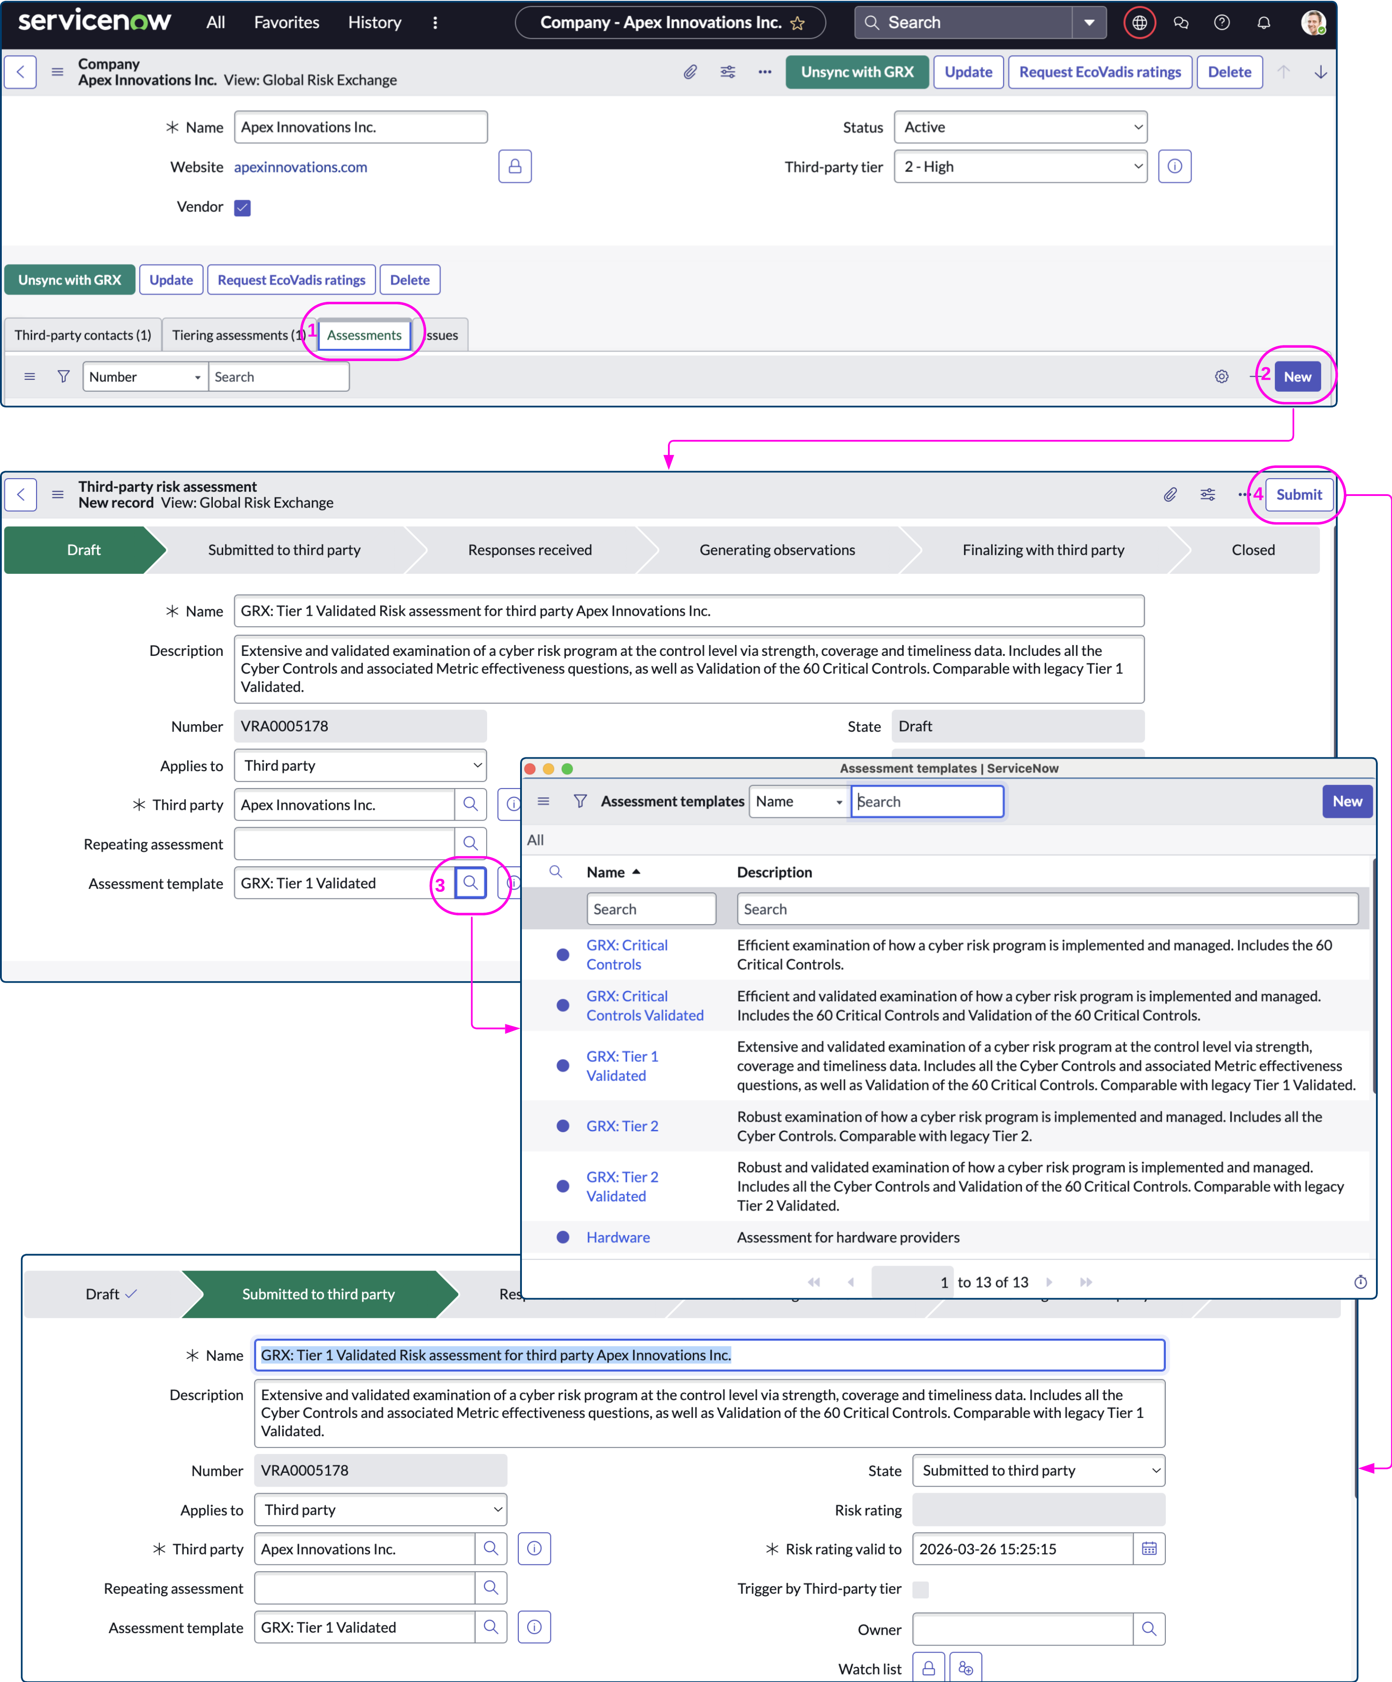Click the green Unsync with GRX button in header
Viewport: 1392px width, 1682px height.
click(857, 72)
